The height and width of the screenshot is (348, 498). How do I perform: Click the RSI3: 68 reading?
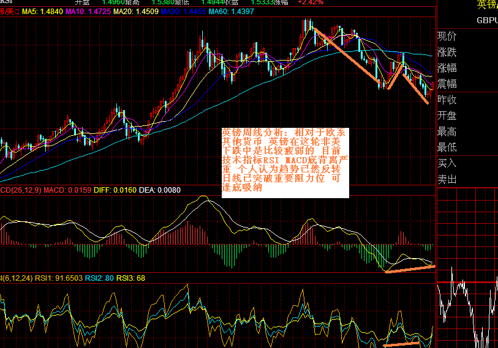[x=130, y=278]
